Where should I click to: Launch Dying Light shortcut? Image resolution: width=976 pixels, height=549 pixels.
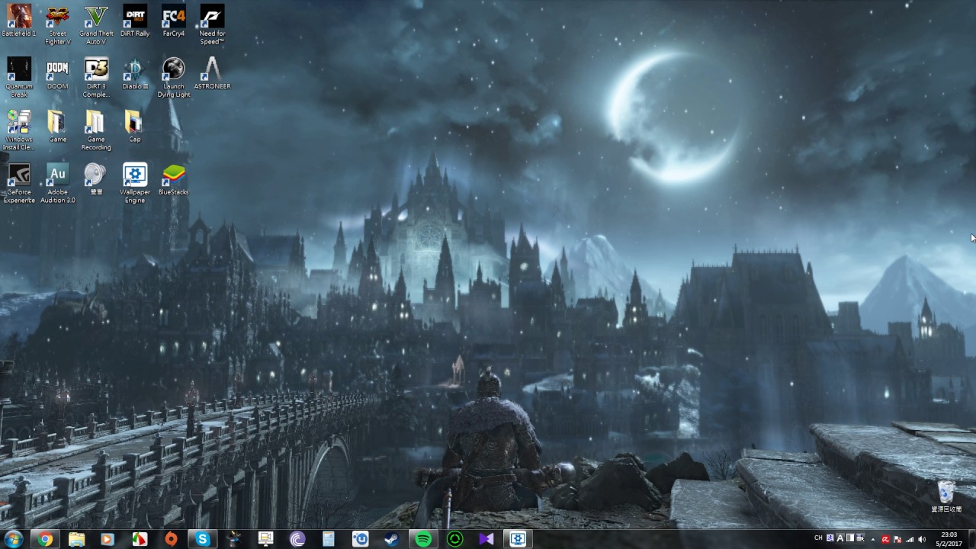[x=173, y=70]
